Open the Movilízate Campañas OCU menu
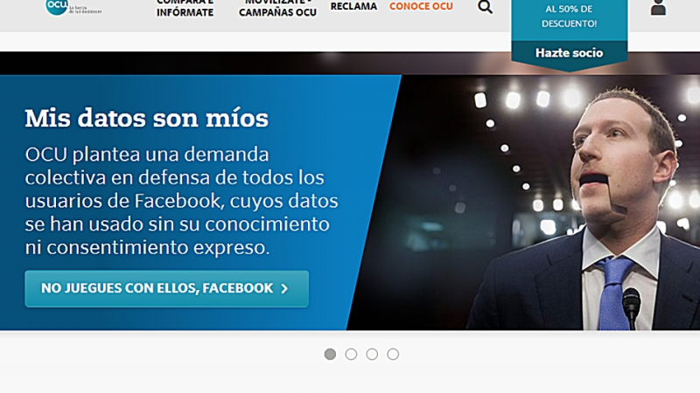The image size is (700, 393). (277, 9)
